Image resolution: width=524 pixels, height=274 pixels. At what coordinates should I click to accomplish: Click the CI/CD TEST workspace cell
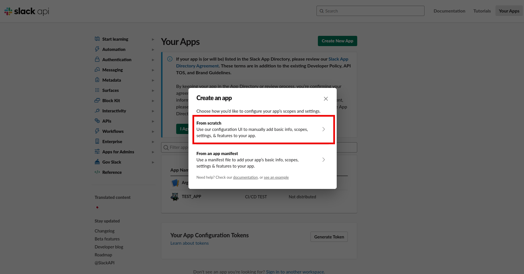(256, 197)
